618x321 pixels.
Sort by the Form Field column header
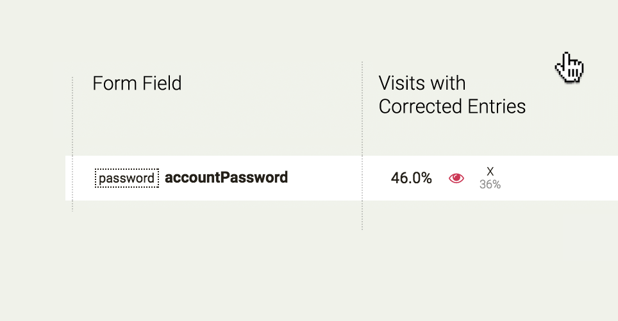(x=137, y=83)
